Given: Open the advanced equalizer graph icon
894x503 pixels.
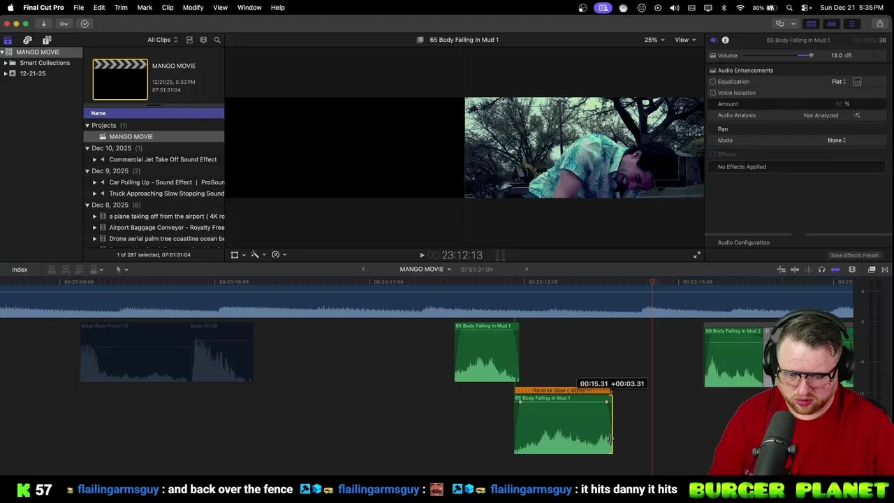Looking at the screenshot, I should pyautogui.click(x=857, y=82).
